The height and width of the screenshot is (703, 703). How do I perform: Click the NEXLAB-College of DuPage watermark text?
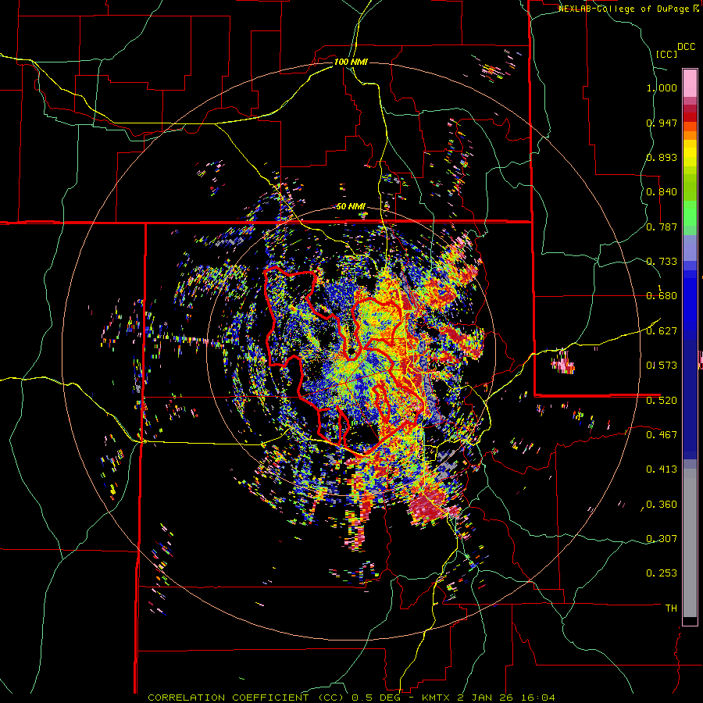[629, 9]
